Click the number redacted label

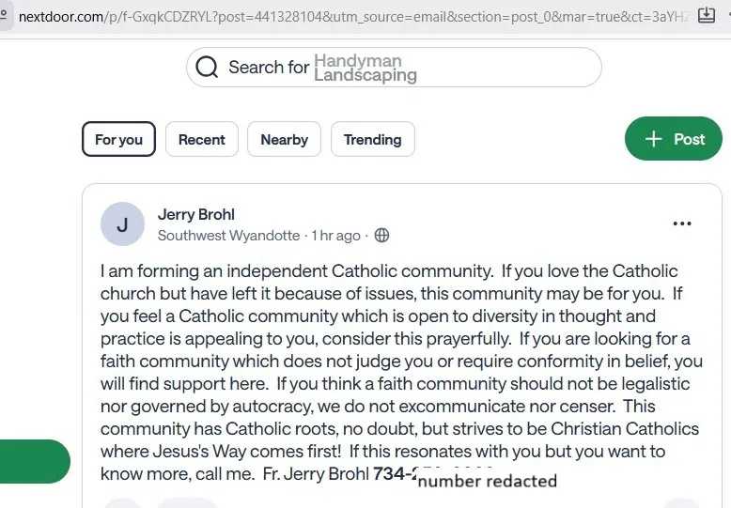click(488, 481)
